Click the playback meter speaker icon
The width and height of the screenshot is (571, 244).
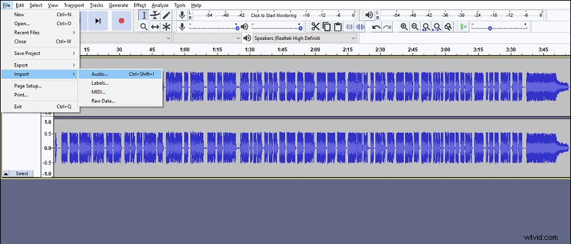pos(369,16)
